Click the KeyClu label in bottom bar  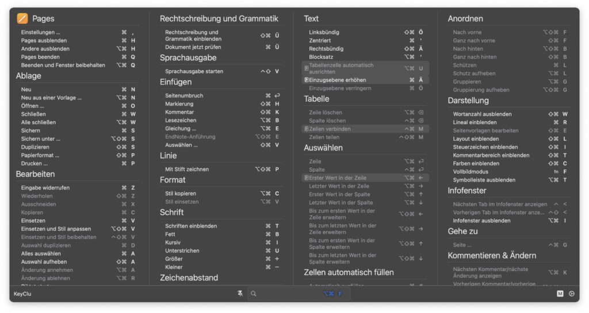(21, 293)
